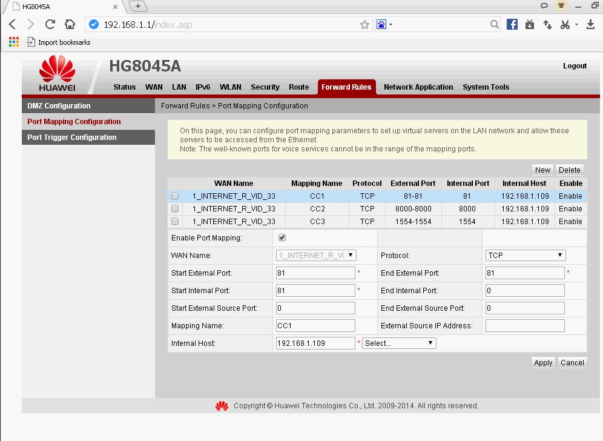Click the Delete button

tap(569, 170)
